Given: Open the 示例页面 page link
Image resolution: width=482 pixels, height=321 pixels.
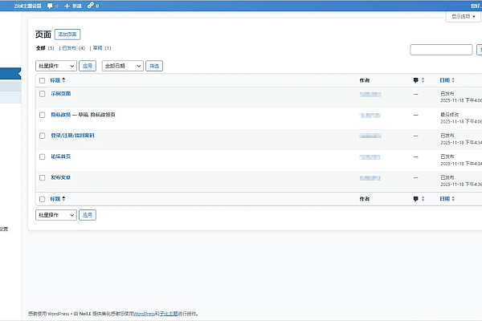Looking at the screenshot, I should tap(61, 94).
